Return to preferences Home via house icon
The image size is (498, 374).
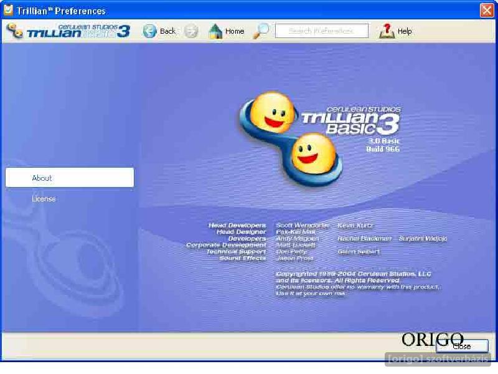coord(227,31)
